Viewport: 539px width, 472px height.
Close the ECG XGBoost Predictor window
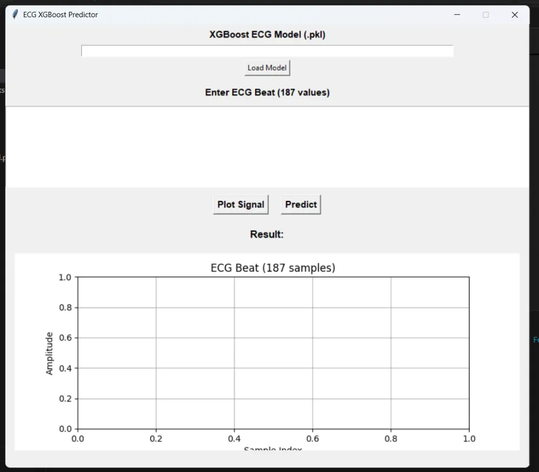[515, 15]
